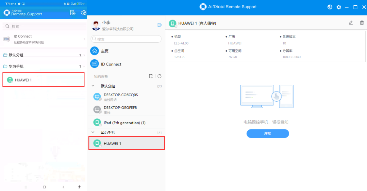Tap the battery indicator in phone status bar

[80, 4]
